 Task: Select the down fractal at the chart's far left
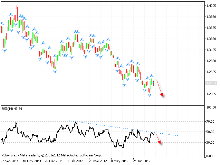click(x=4, y=51)
